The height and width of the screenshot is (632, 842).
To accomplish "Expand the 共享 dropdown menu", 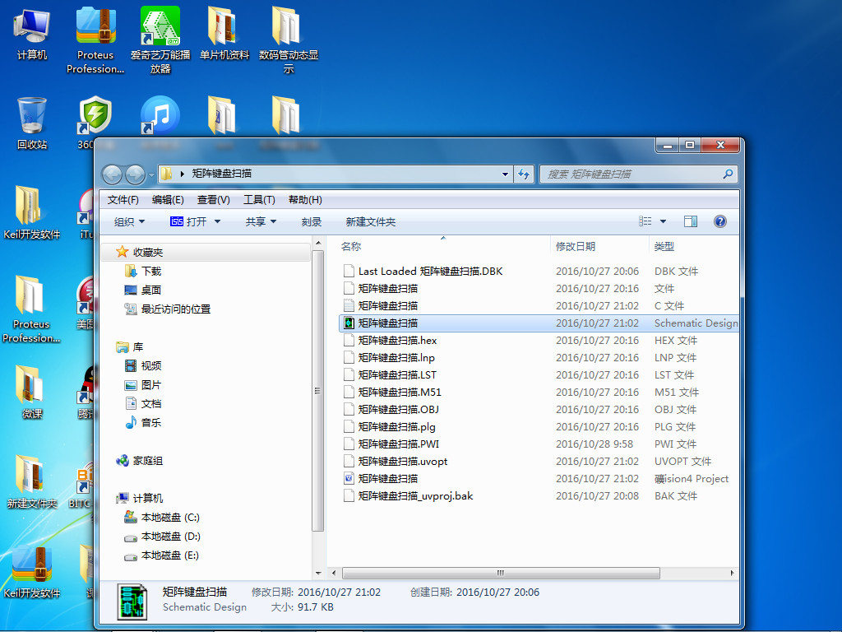I will coord(261,221).
